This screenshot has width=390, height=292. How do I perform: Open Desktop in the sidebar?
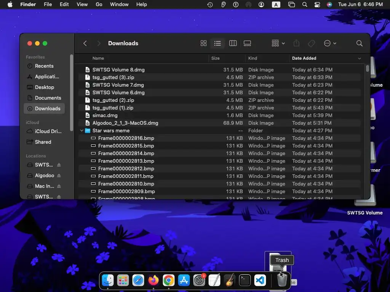[x=44, y=87]
